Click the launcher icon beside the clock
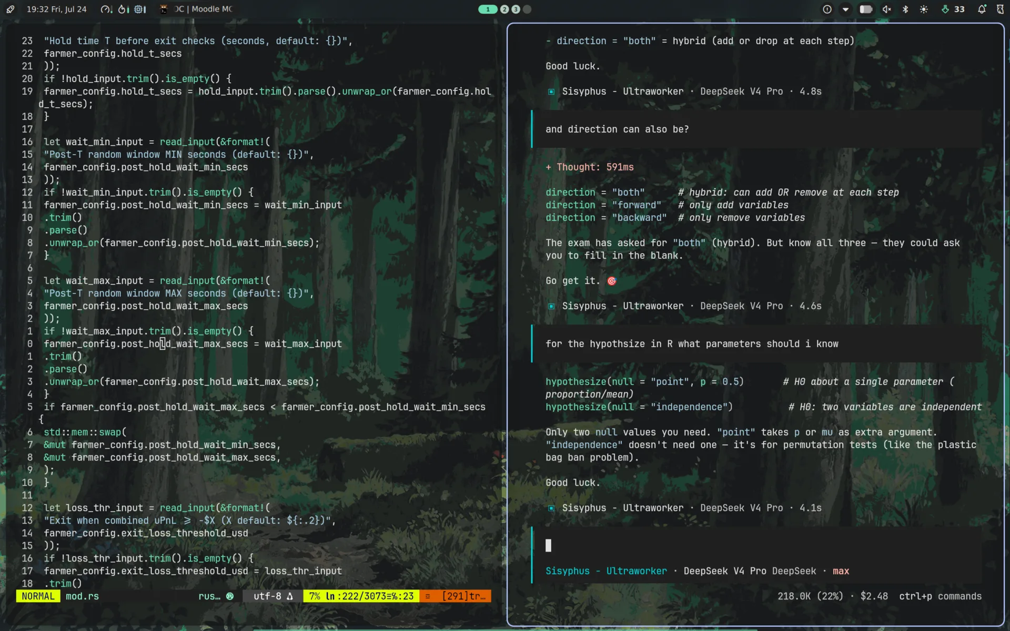The width and height of the screenshot is (1010, 631). [11, 9]
